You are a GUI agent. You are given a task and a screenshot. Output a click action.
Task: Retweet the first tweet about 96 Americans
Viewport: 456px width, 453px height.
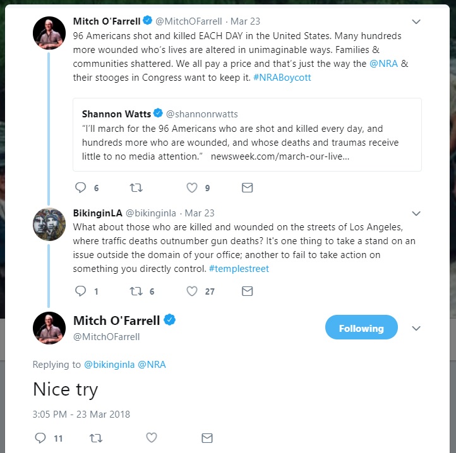click(x=136, y=187)
